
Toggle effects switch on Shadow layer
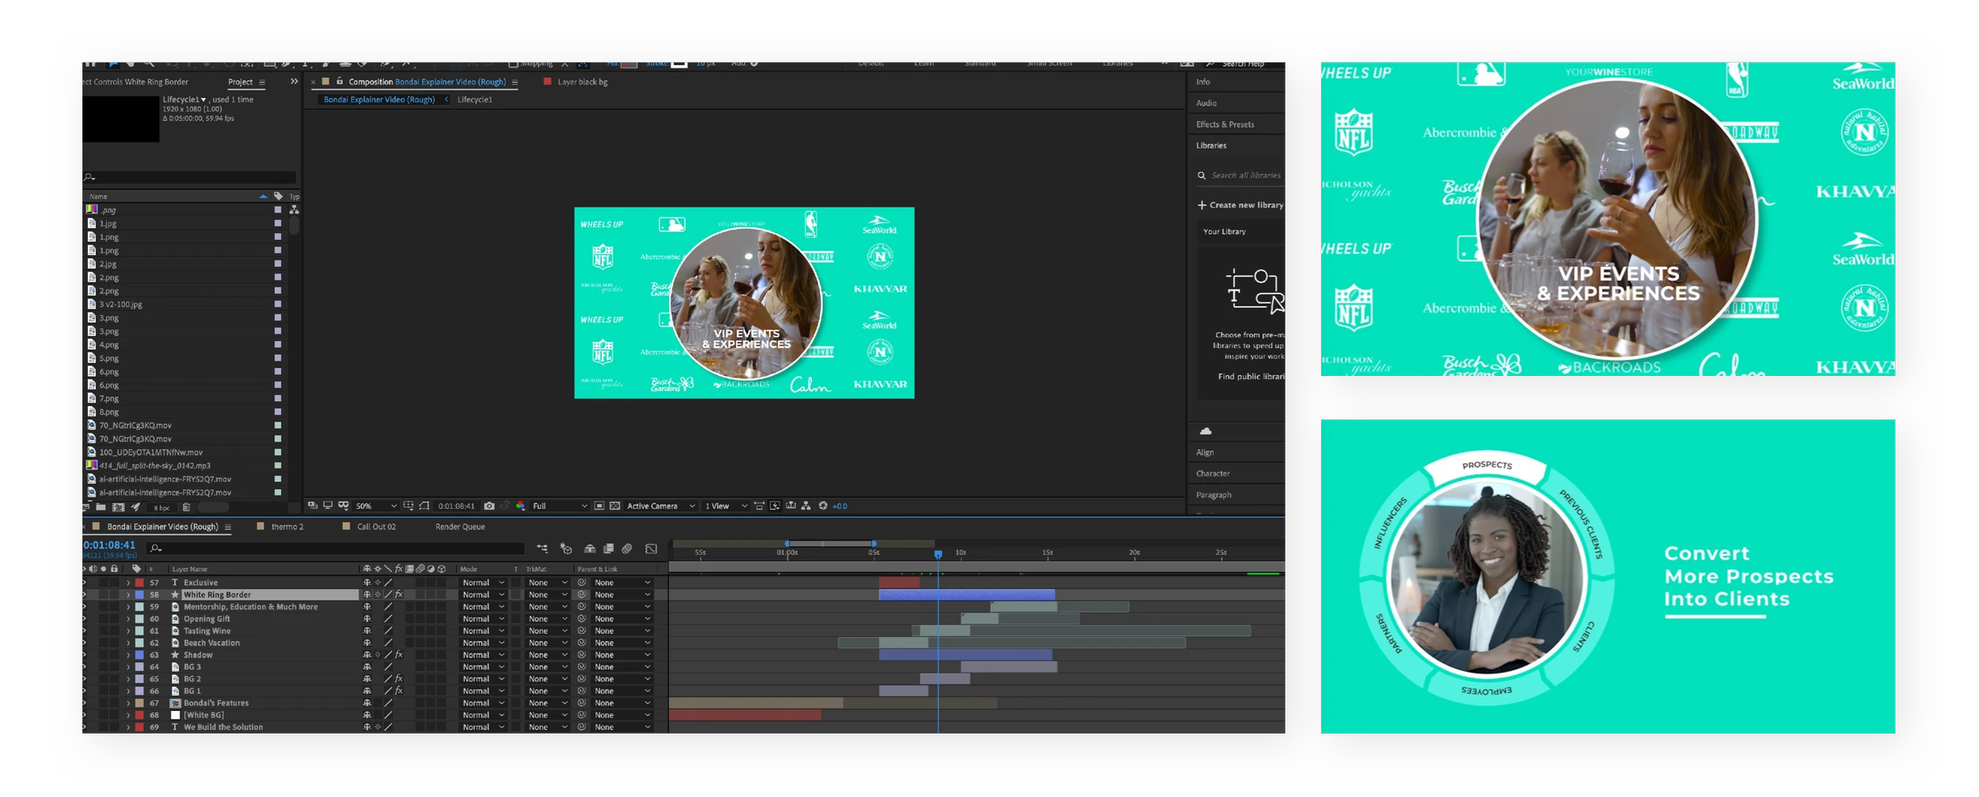click(x=399, y=655)
